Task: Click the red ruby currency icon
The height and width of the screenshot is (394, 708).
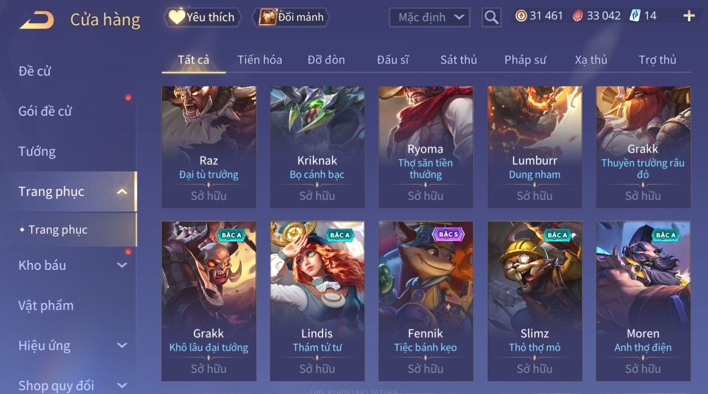Action: (578, 16)
